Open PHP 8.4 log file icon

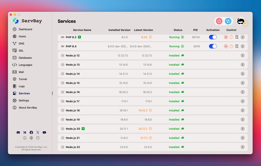[x=237, y=46]
